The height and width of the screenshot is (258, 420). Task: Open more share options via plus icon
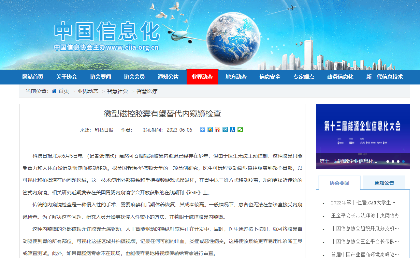202,130
